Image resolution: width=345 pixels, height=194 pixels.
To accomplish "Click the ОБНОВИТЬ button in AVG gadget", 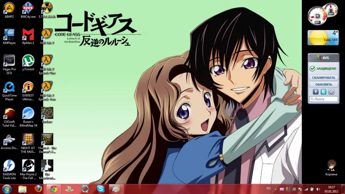I will [323, 84].
